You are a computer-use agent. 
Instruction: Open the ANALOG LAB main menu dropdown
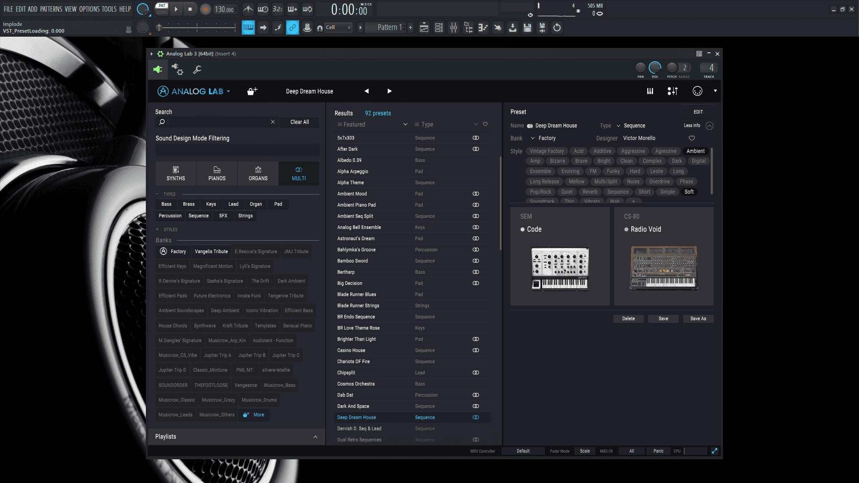pos(194,91)
